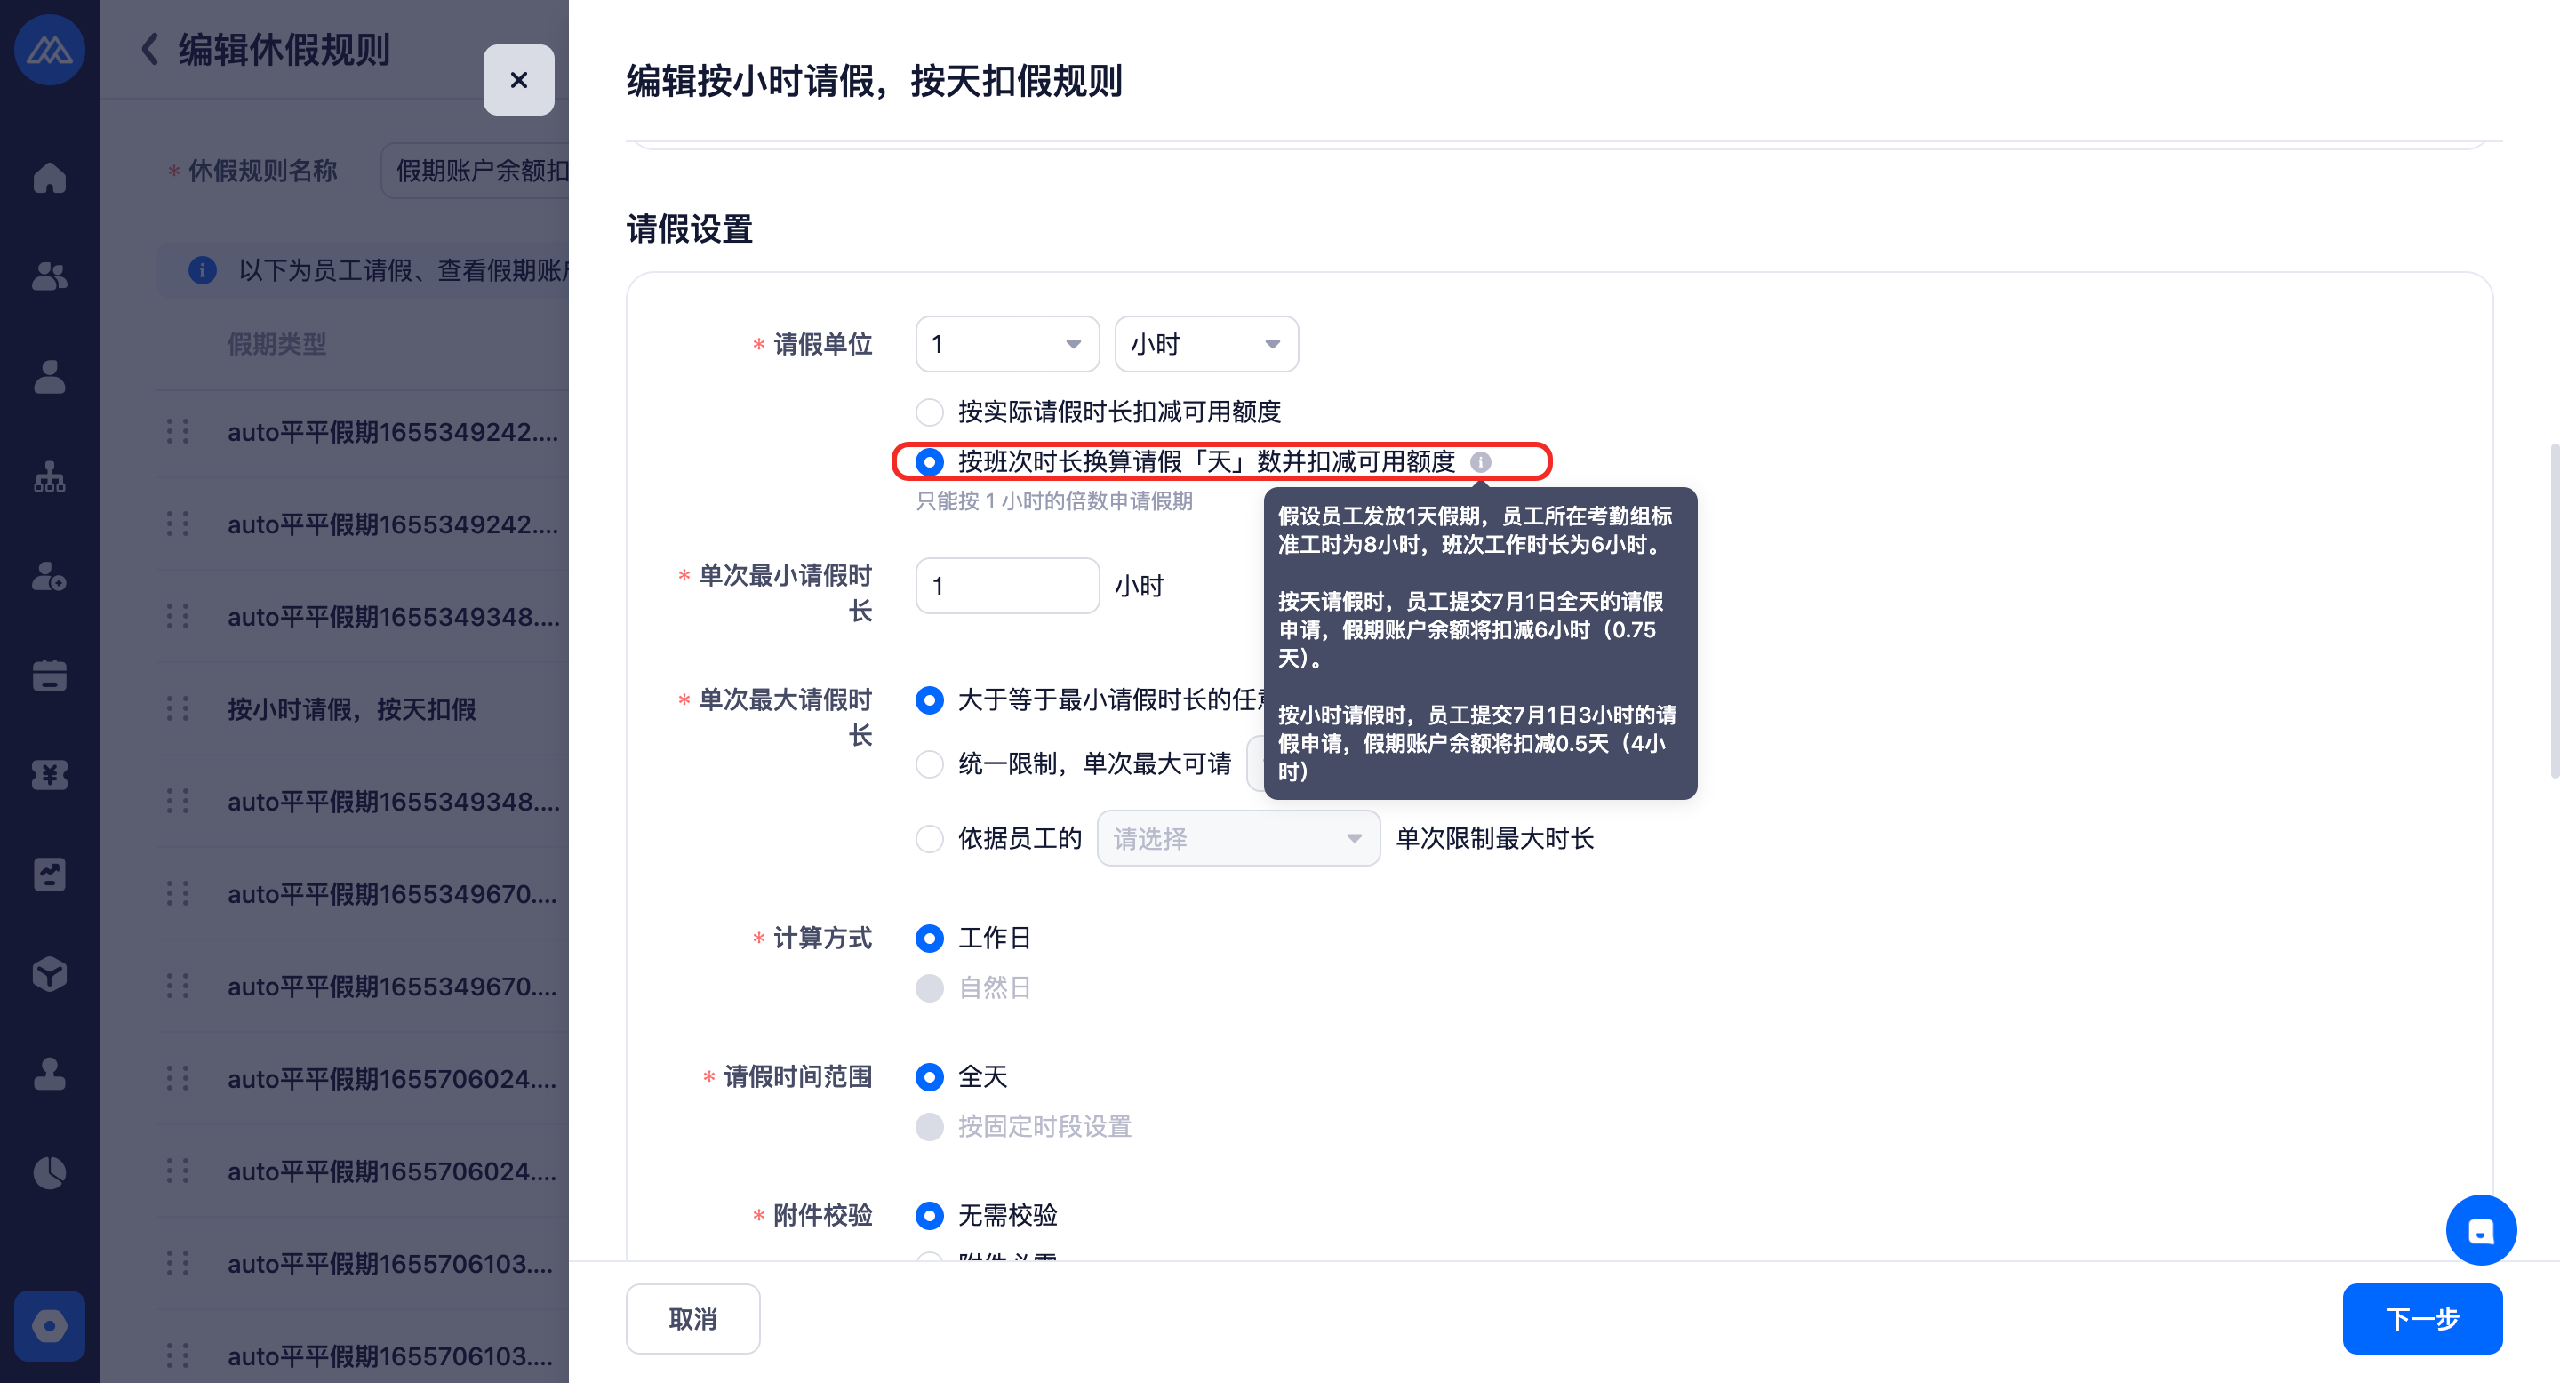Click 下一步 to proceed
The image size is (2560, 1383).
pyautogui.click(x=2422, y=1318)
